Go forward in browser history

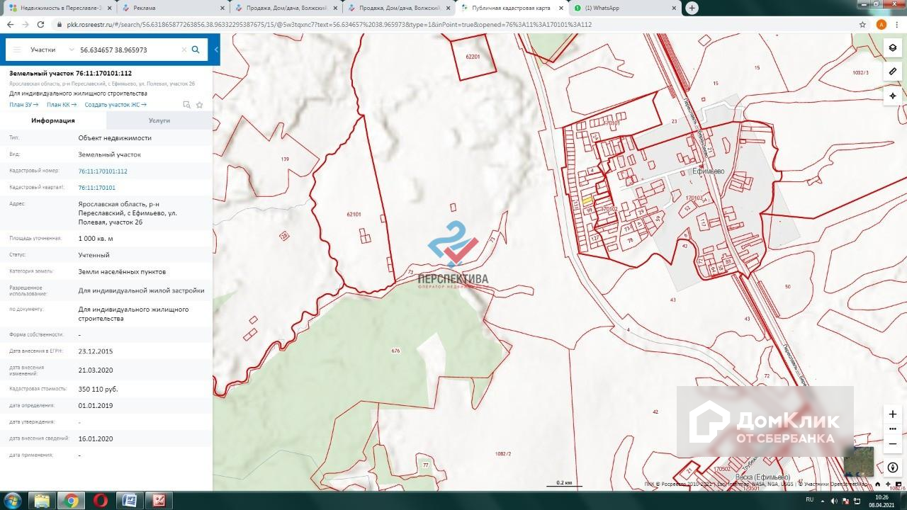26,24
